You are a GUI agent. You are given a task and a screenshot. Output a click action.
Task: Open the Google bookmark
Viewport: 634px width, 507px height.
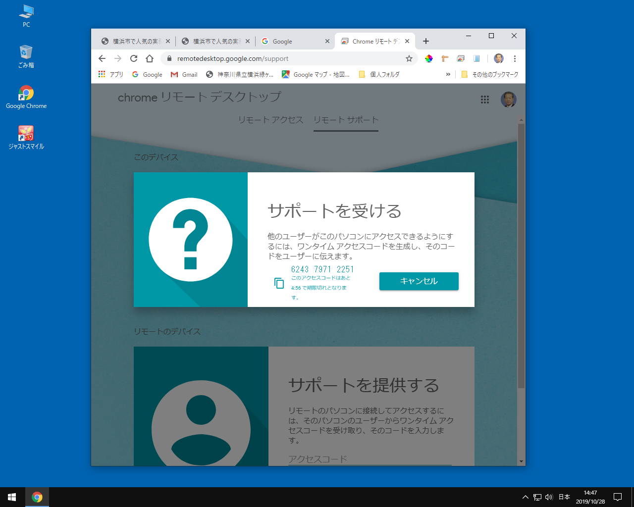pos(147,74)
